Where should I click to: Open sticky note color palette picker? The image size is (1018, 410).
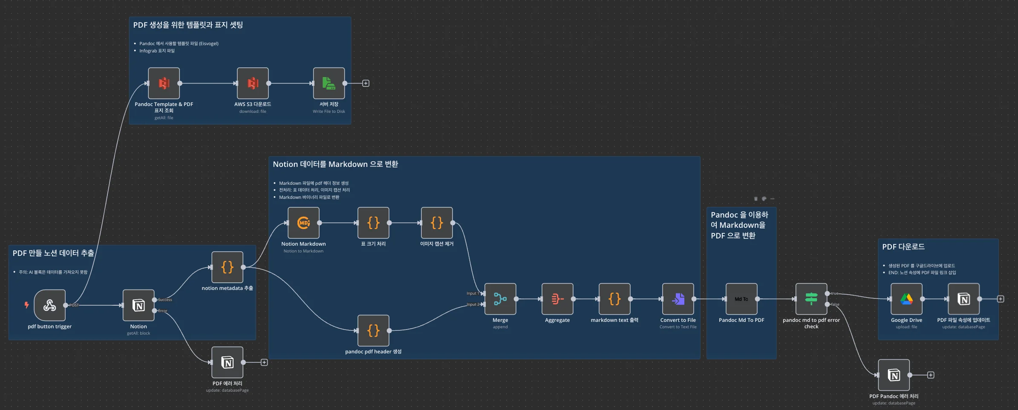[x=764, y=199]
